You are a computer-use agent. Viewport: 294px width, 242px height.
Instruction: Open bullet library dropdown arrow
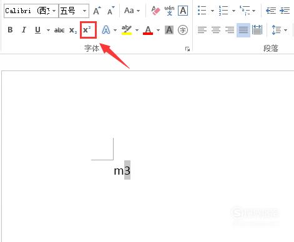212,11
